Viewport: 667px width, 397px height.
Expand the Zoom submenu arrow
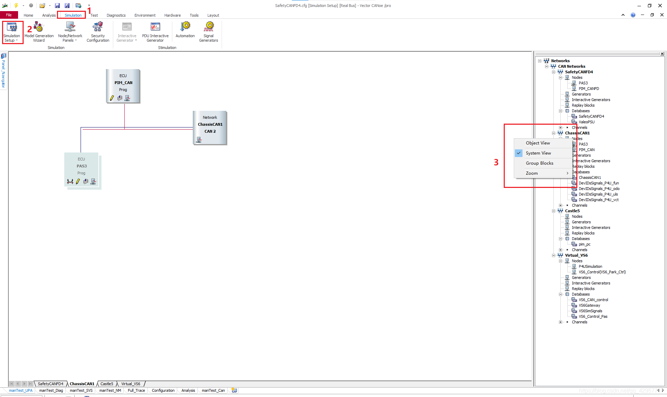567,173
